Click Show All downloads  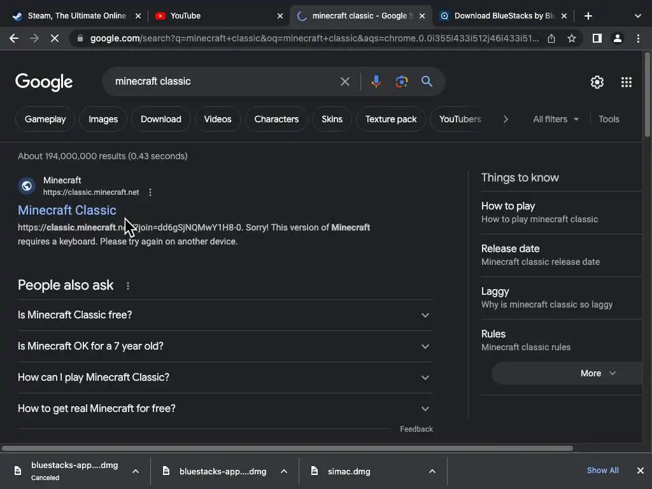(x=602, y=471)
